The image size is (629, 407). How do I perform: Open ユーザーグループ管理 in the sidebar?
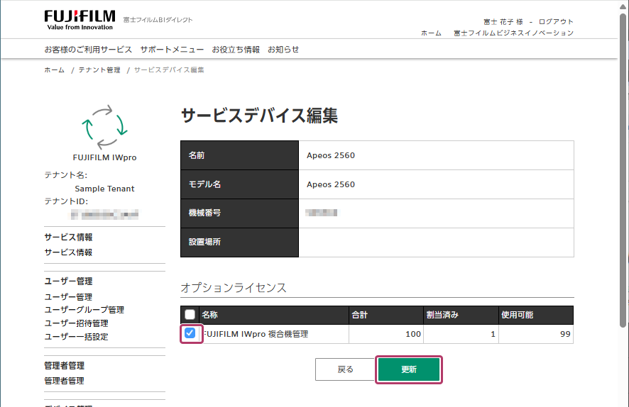pyautogui.click(x=84, y=310)
